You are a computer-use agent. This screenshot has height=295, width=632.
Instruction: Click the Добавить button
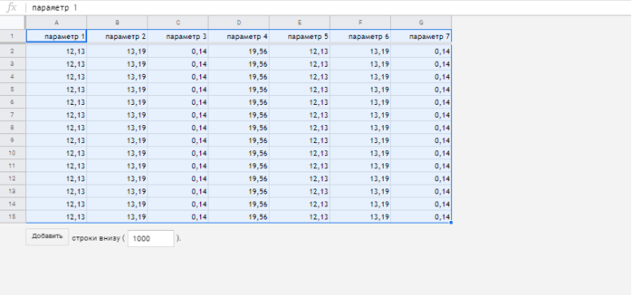coord(47,236)
